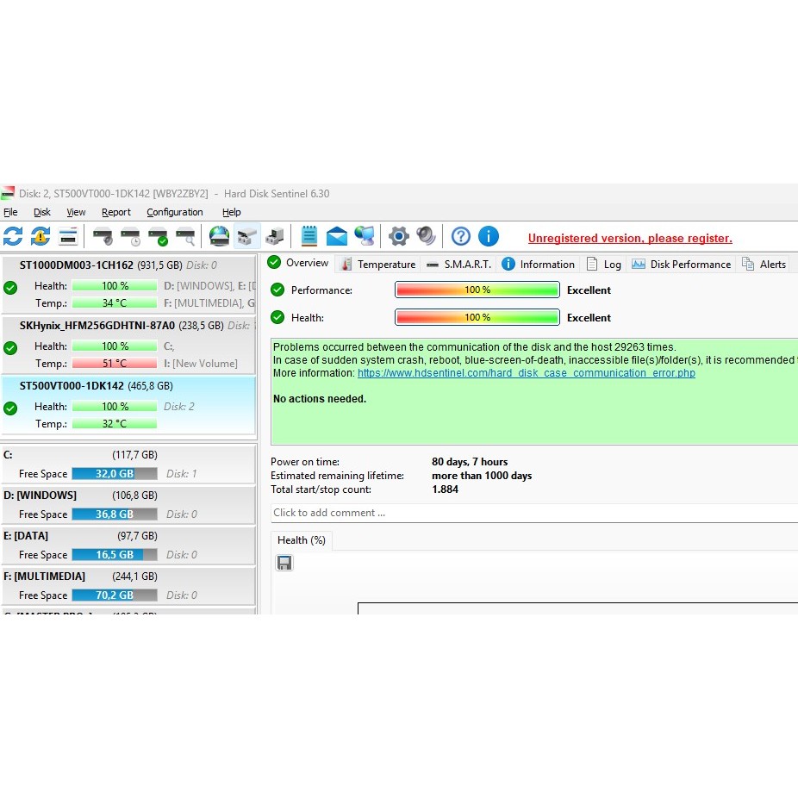Click the disk with green checkmark icon
Viewport: 798px width, 798px height.
point(158,236)
